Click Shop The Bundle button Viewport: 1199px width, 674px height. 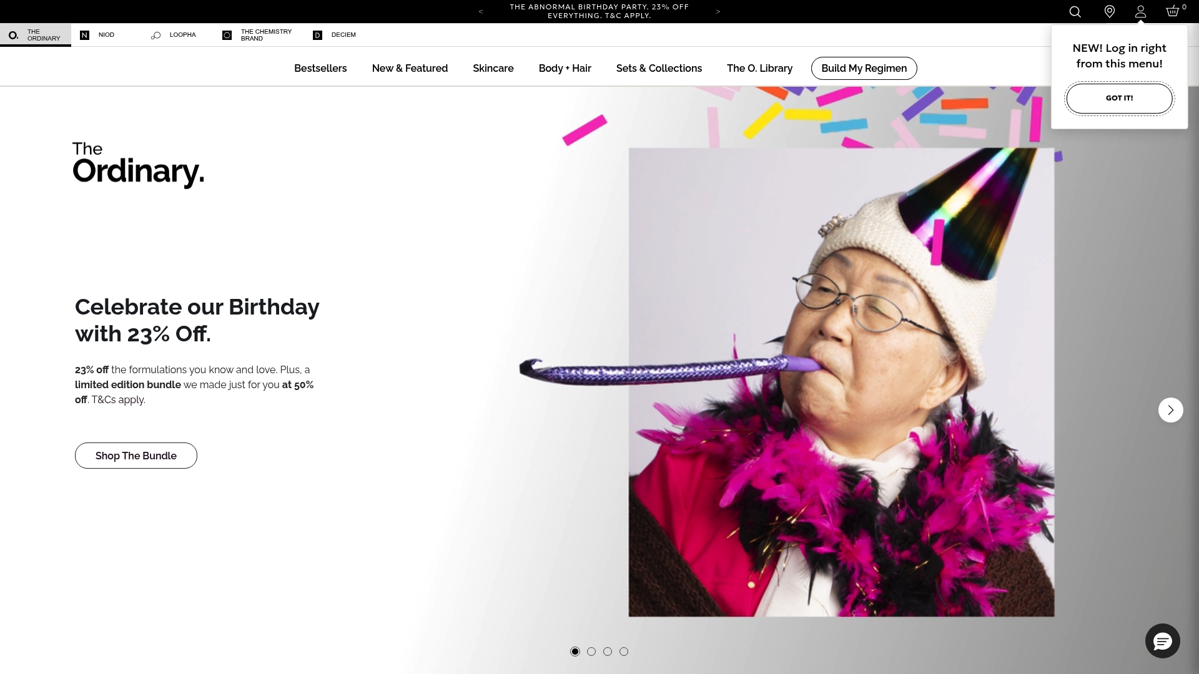coord(136,456)
